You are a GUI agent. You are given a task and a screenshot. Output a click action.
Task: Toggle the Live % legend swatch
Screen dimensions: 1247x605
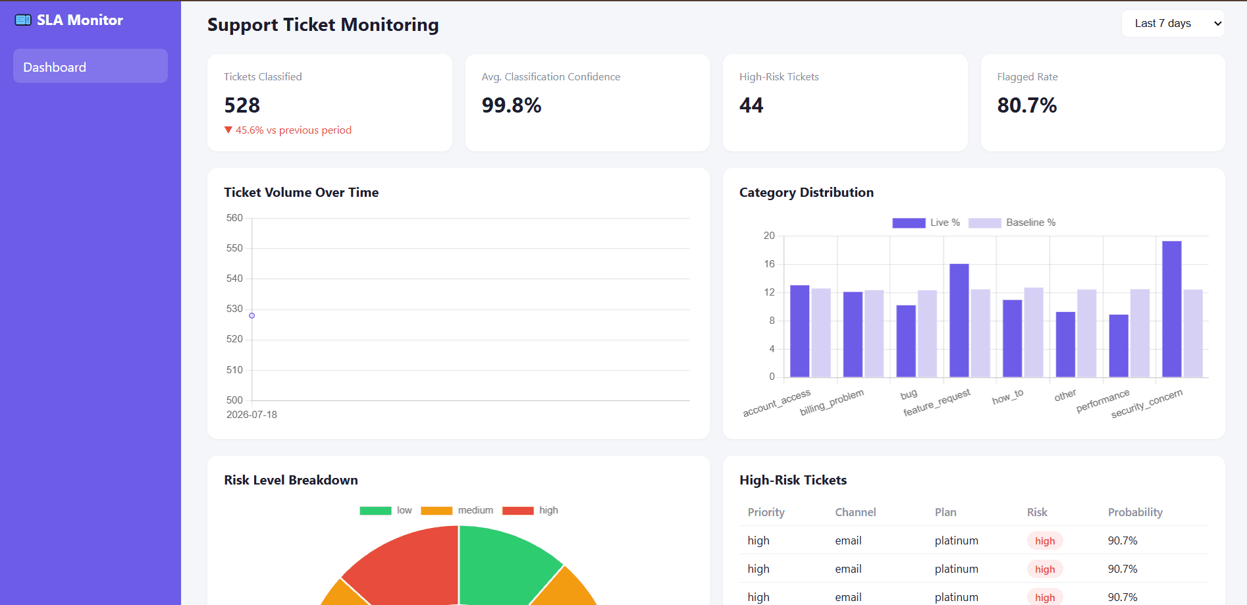[909, 223]
